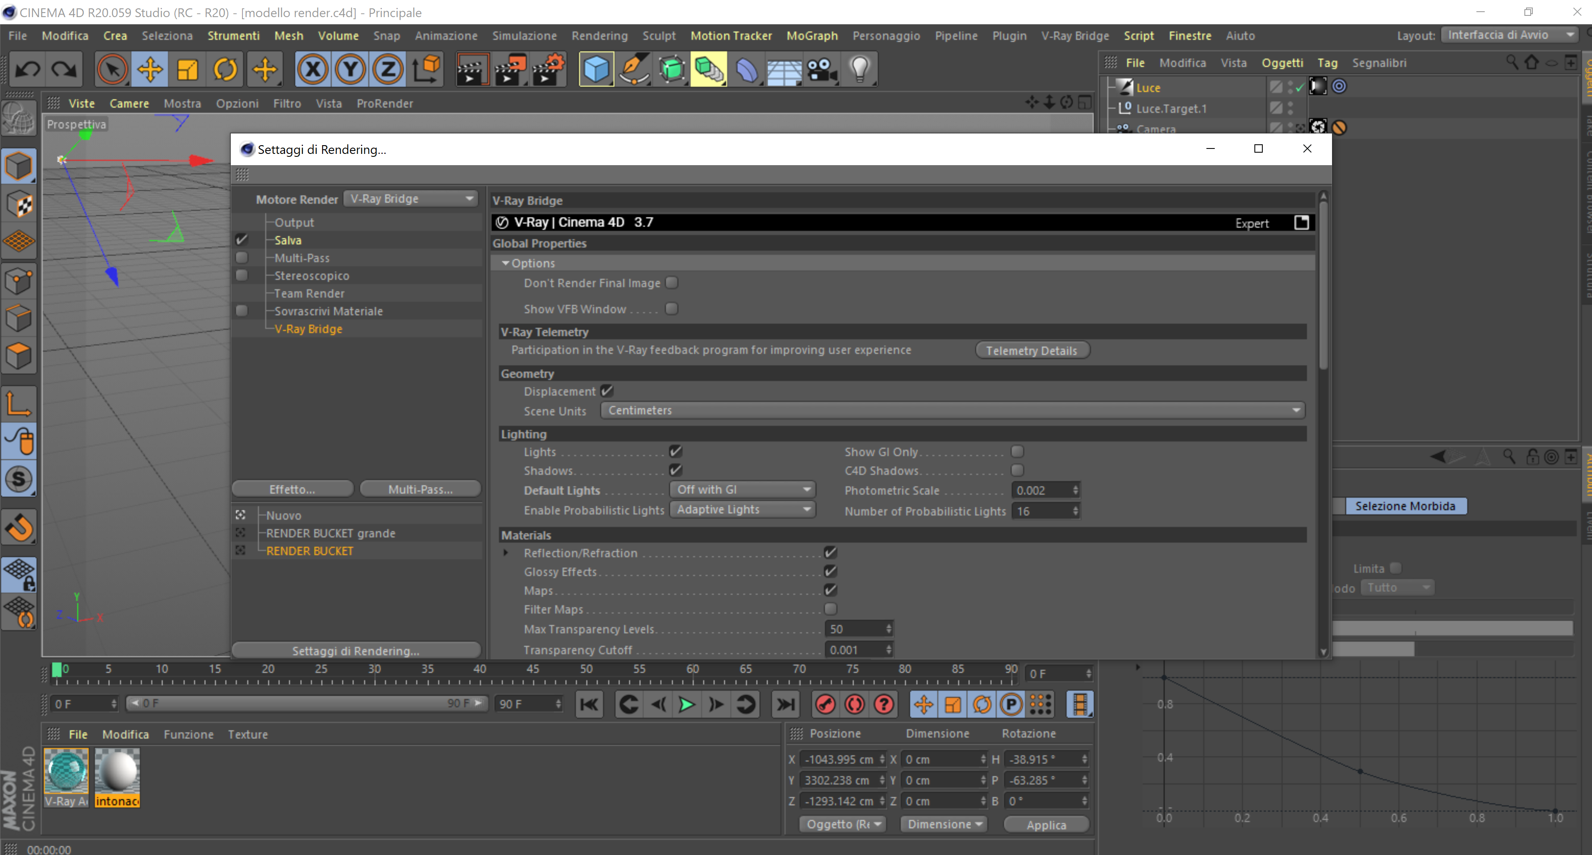Open the Motore Render dropdown
The height and width of the screenshot is (855, 1592).
coord(410,199)
